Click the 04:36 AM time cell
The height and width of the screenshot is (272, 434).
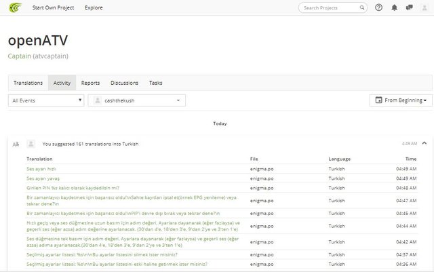tap(406, 264)
